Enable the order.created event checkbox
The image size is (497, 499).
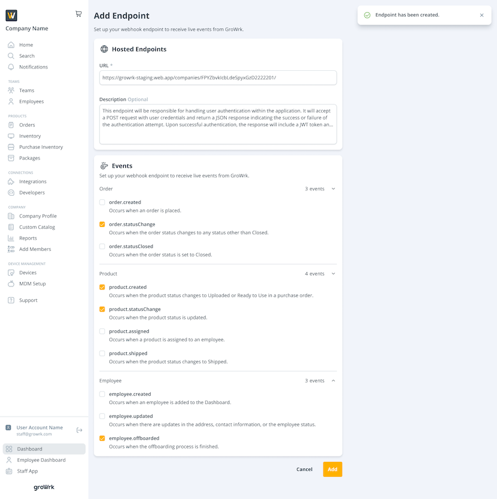click(x=101, y=202)
